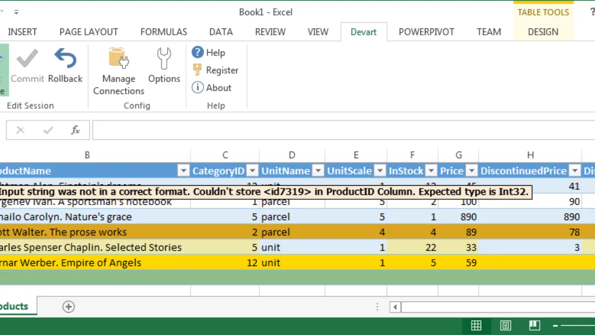Open CategoryID column filter dropdown
The image size is (595, 335).
click(x=252, y=171)
